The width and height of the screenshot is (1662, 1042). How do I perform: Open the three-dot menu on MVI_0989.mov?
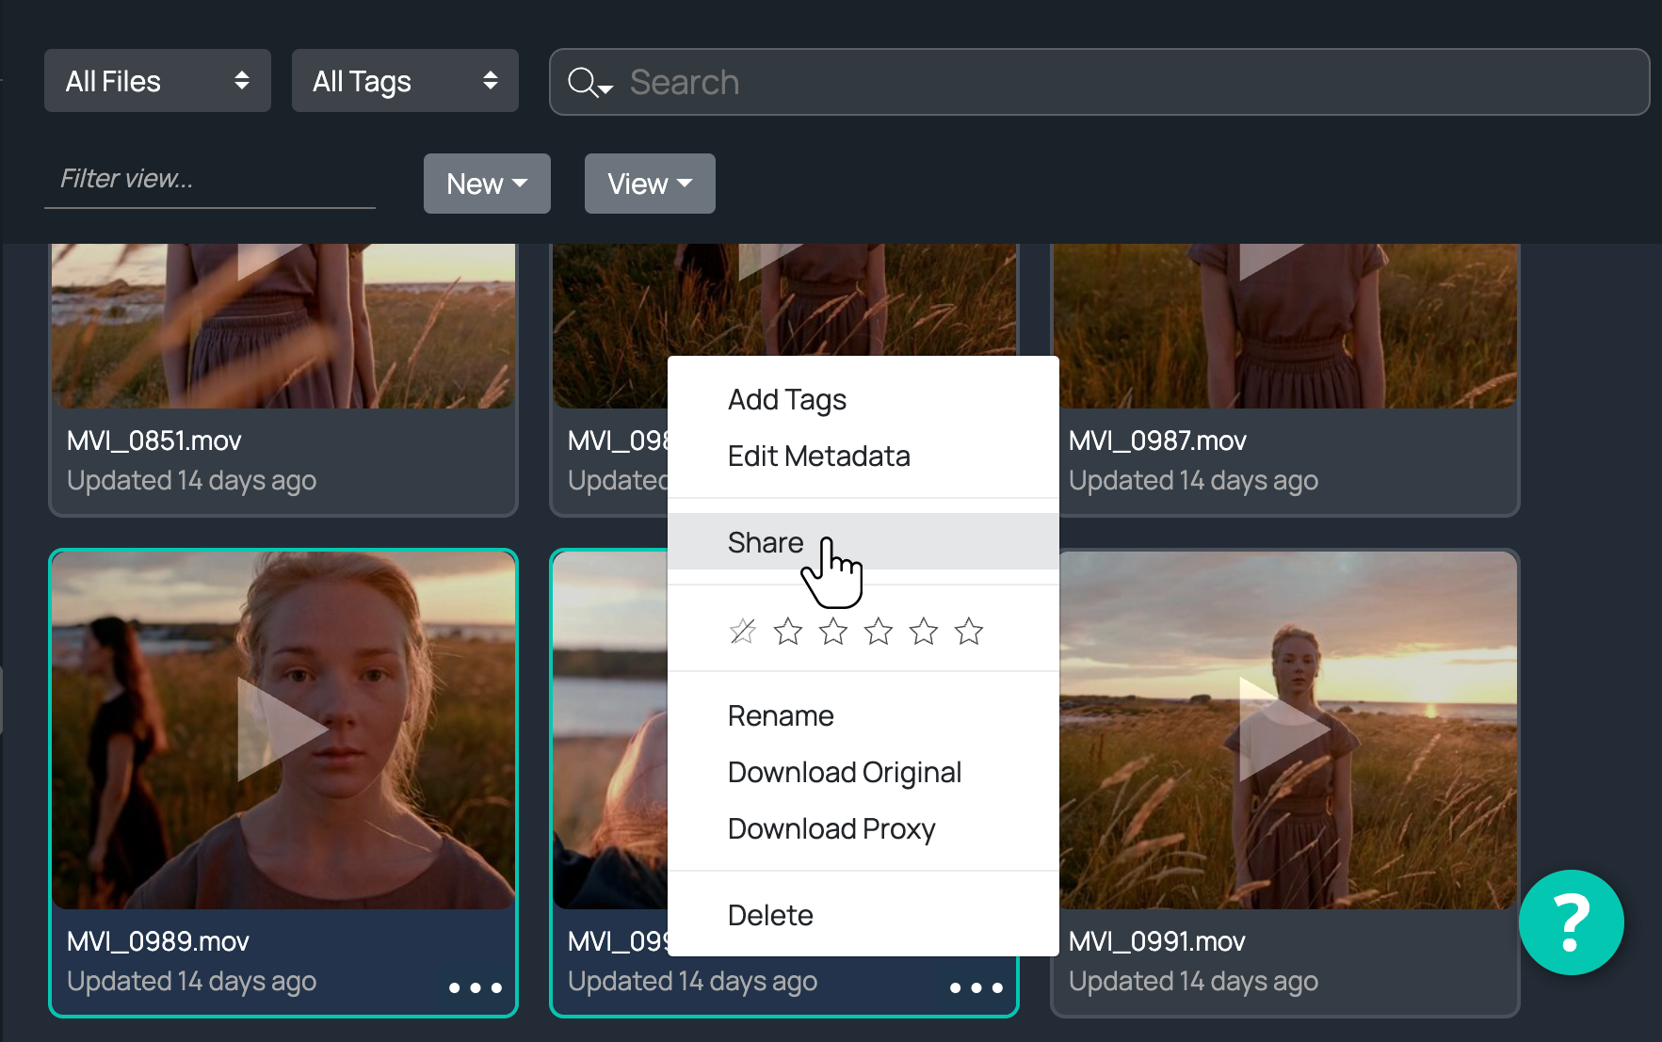pyautogui.click(x=475, y=987)
